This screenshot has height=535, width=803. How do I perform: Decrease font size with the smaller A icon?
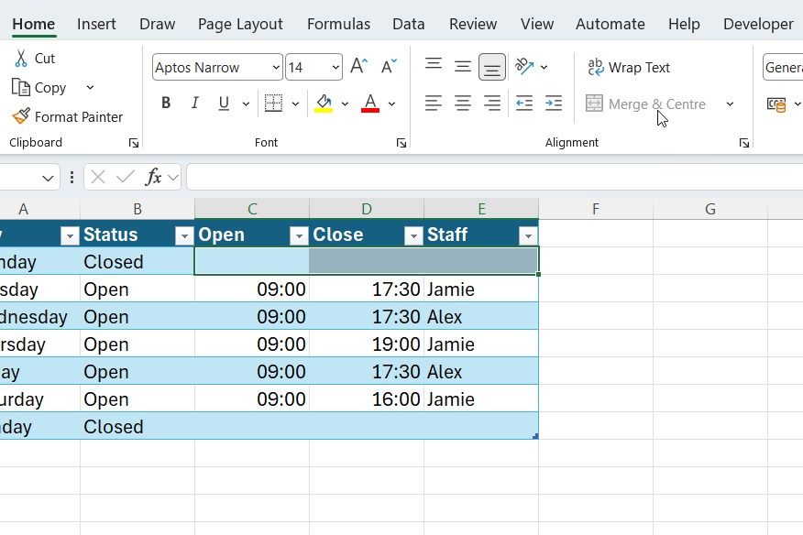pos(389,67)
